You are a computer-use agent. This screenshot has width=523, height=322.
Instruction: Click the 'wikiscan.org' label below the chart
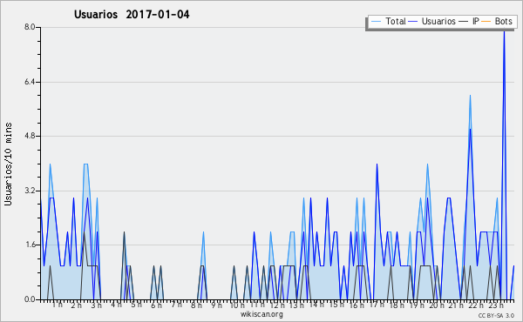[x=261, y=314]
